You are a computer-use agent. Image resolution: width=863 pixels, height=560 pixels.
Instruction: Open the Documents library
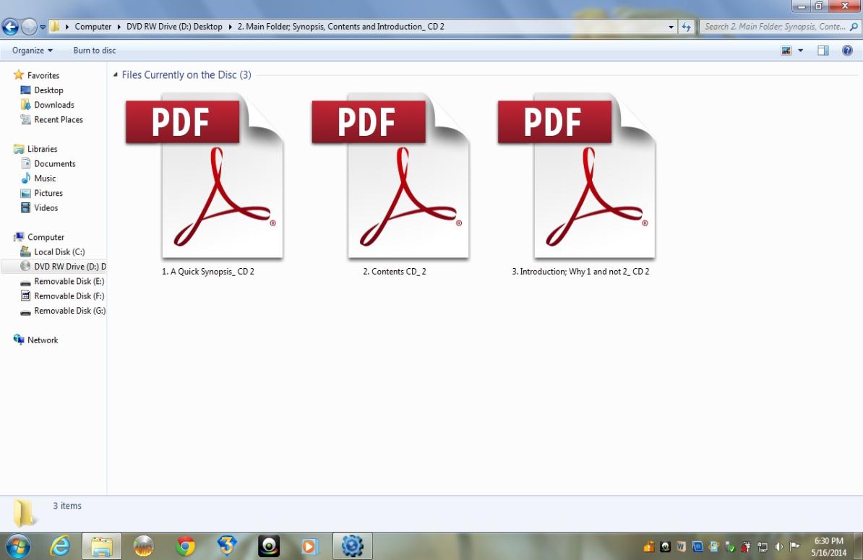pos(54,164)
